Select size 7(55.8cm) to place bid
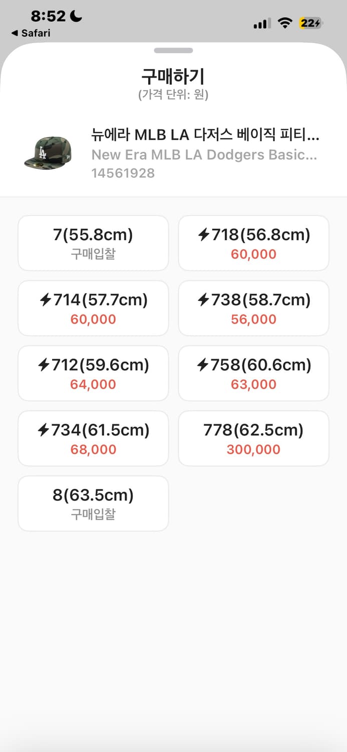This screenshot has width=347, height=752. point(93,243)
